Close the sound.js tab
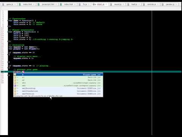This screenshot has height=137, width=182. [123, 4]
